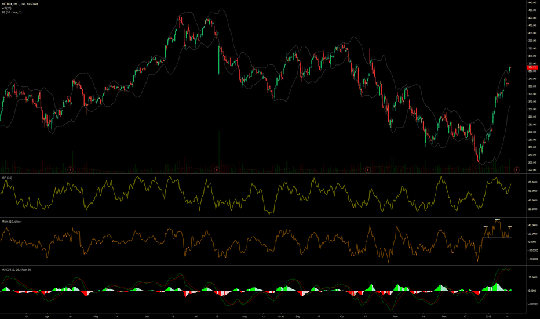This screenshot has height=319, width=540.
Task: Click the 40.0000 level on Momentum scale
Action: click(x=532, y=225)
